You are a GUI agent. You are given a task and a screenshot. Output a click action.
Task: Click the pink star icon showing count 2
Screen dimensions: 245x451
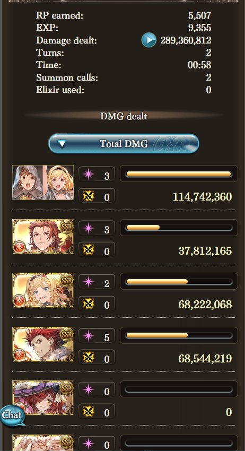(x=88, y=282)
